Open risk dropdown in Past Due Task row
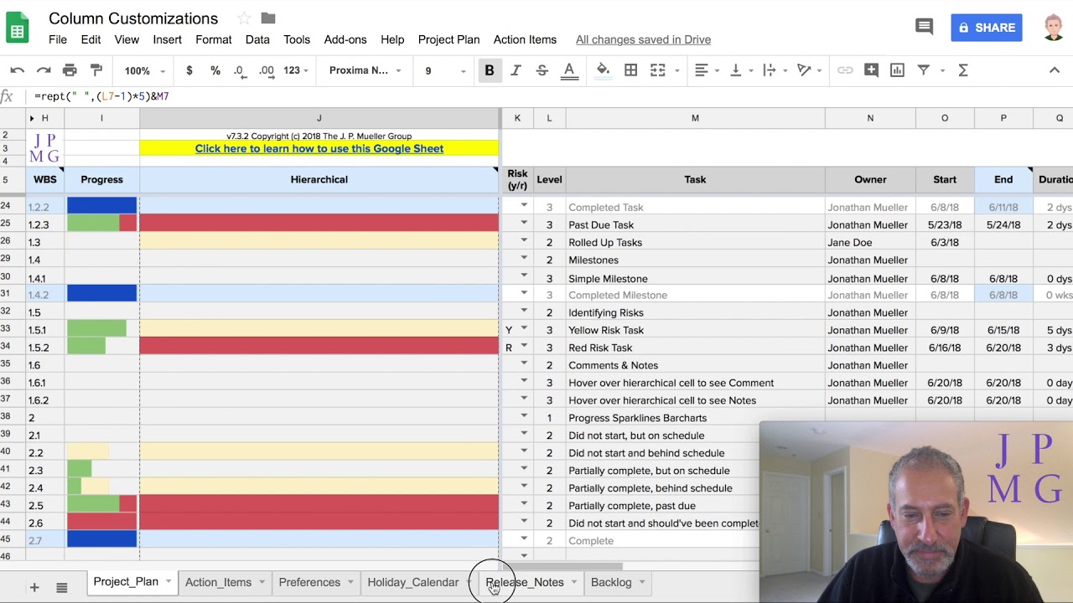1073x603 pixels. coord(524,224)
